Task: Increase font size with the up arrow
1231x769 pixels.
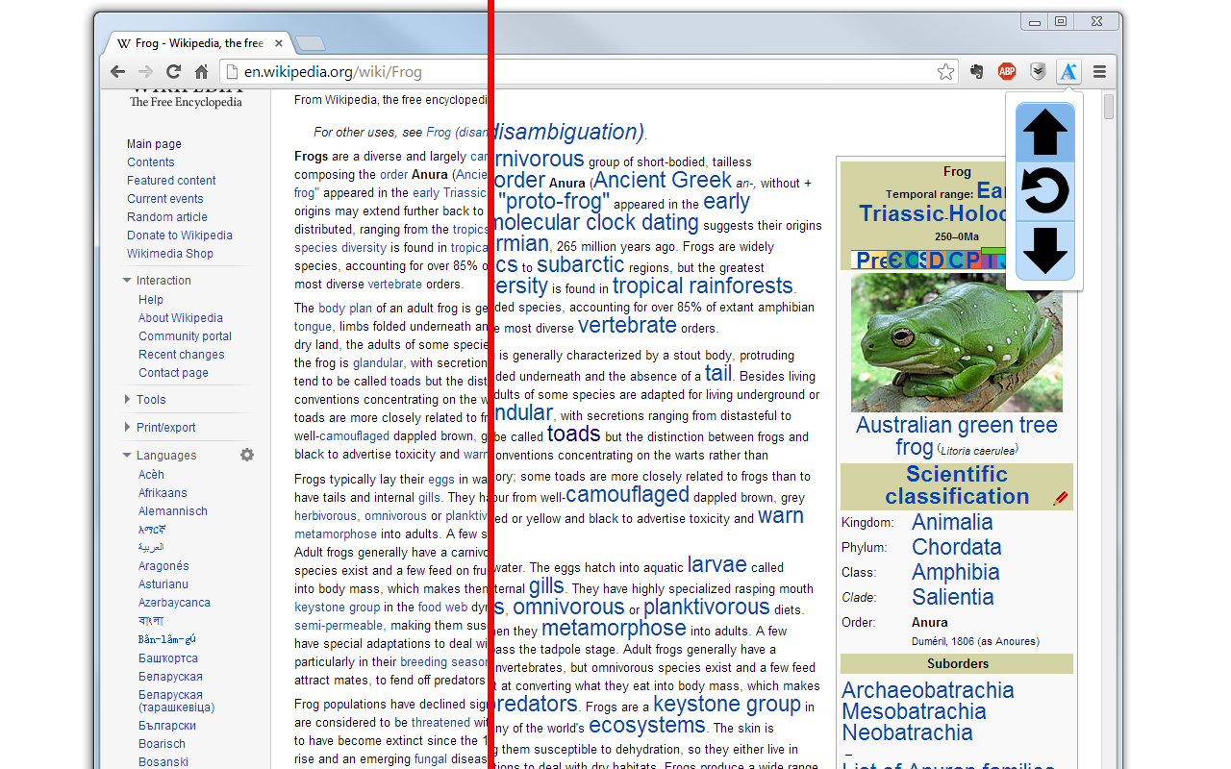Action: pyautogui.click(x=1044, y=133)
